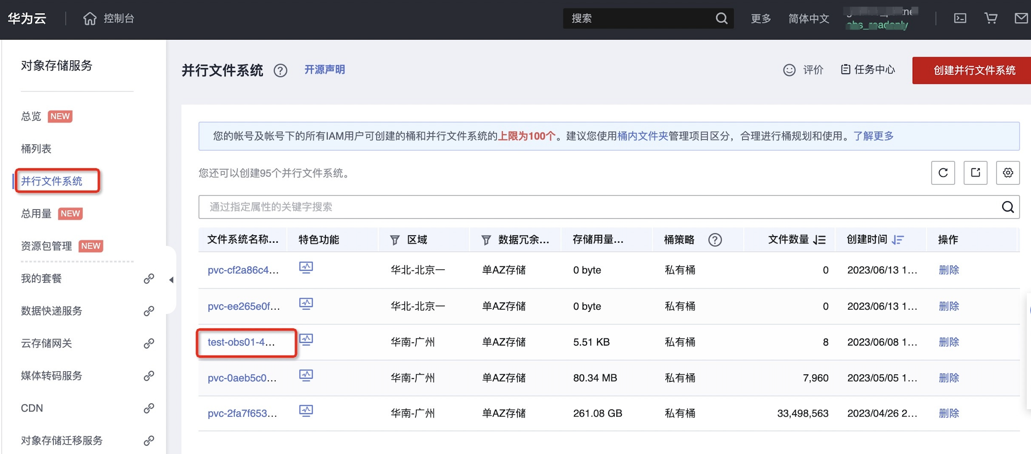Click the monitor icon for pvc-2fa7f653 row
The width and height of the screenshot is (1031, 454).
click(306, 411)
